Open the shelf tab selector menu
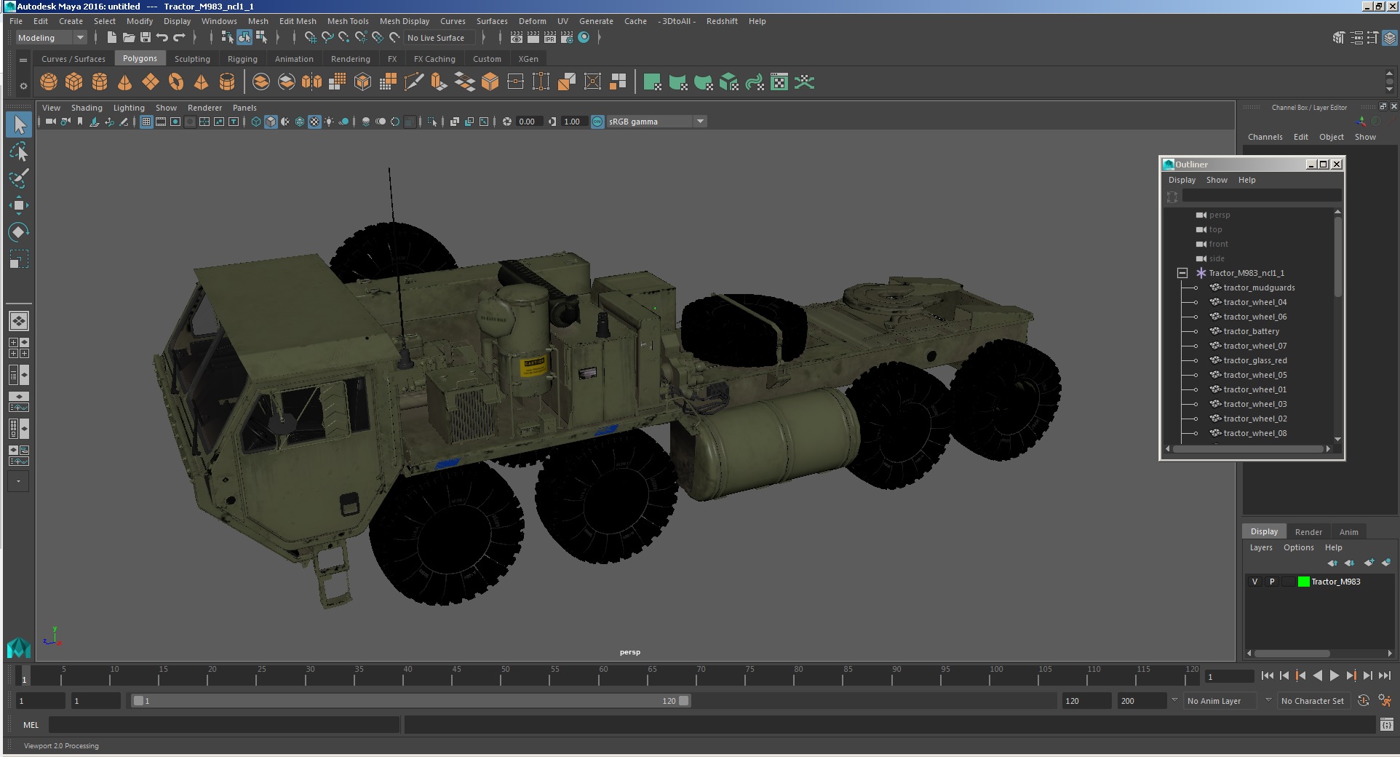Screen dimensions: 1400x757 [23, 60]
